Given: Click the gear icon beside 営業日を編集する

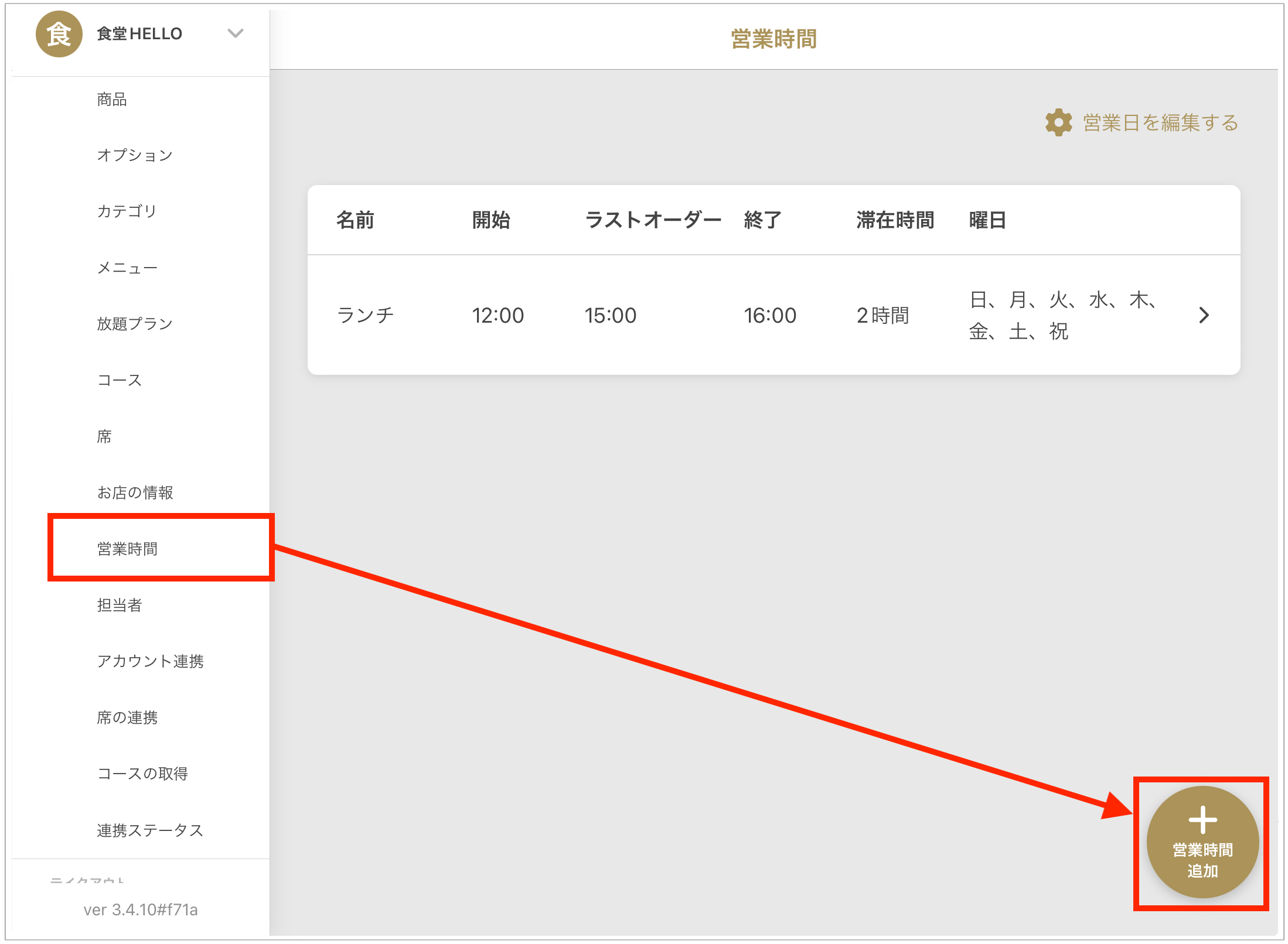Looking at the screenshot, I should [1058, 122].
